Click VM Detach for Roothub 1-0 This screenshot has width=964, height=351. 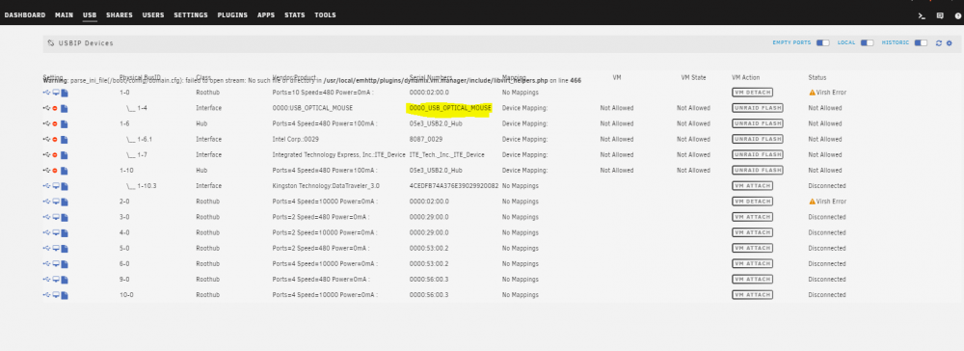[752, 93]
